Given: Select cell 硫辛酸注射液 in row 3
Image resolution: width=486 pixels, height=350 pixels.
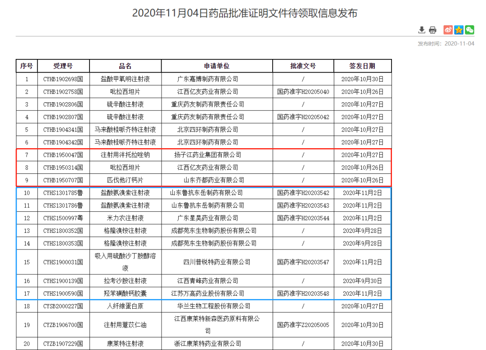Looking at the screenshot, I should [125, 105].
